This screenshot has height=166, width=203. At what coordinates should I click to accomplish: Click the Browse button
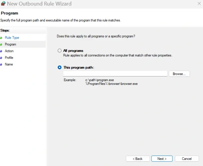pyautogui.click(x=179, y=74)
